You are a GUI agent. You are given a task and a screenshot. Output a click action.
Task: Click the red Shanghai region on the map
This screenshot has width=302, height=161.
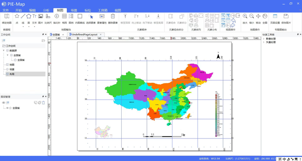(x=189, y=103)
